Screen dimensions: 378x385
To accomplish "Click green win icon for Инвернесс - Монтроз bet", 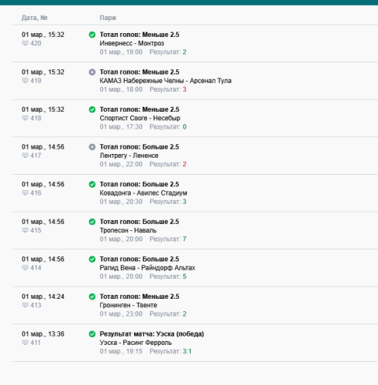I will [92, 35].
